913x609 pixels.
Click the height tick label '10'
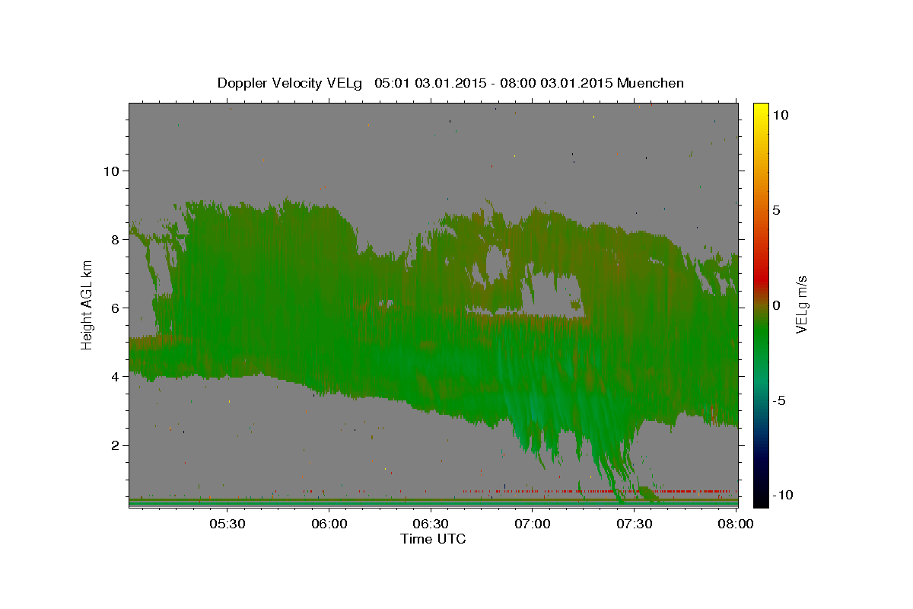110,171
